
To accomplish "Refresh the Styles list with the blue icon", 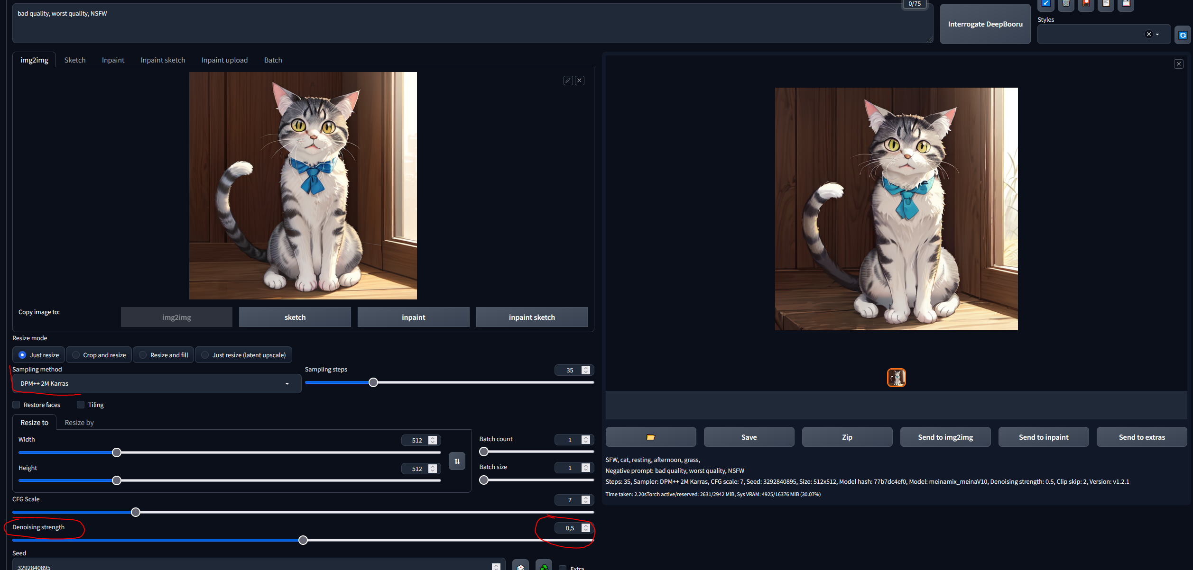I will [1183, 35].
